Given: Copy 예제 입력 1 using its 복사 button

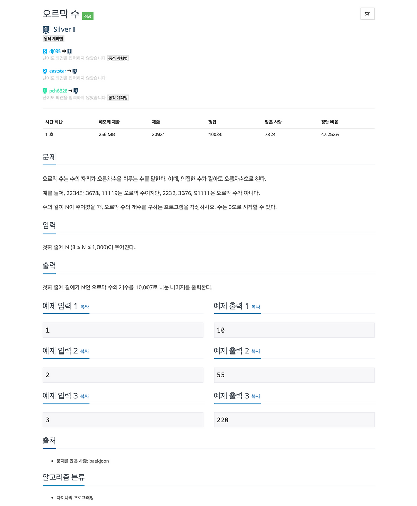Looking at the screenshot, I should point(84,307).
